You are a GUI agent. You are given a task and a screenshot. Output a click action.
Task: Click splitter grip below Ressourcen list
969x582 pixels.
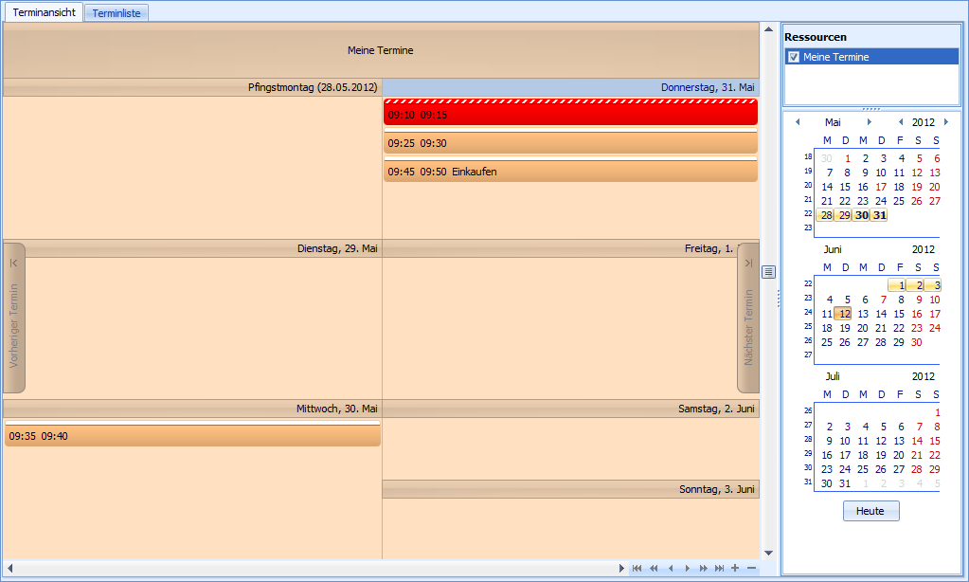(x=871, y=108)
